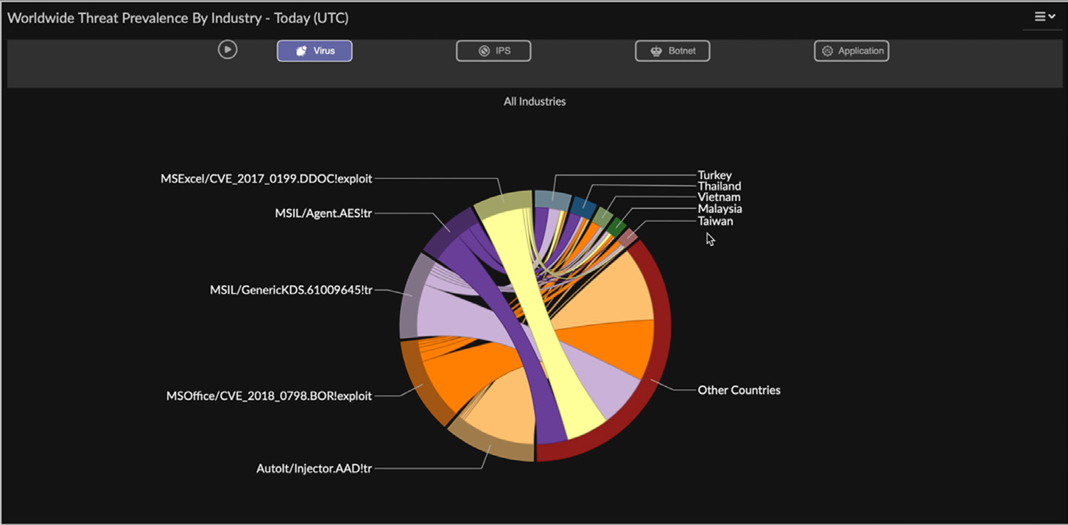The height and width of the screenshot is (525, 1068).
Task: Enable the IPS threat filter
Action: (x=493, y=50)
